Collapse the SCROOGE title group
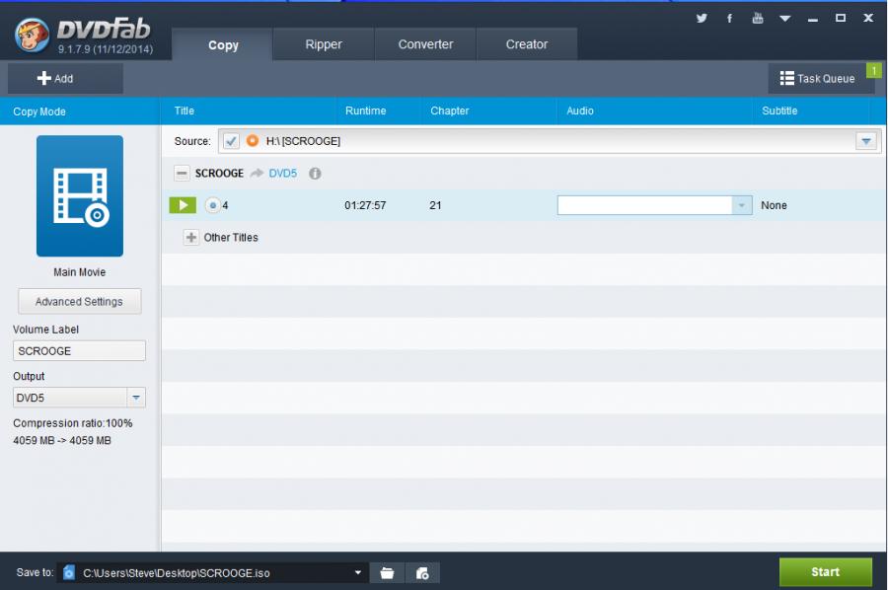The image size is (888, 590). coord(182,174)
